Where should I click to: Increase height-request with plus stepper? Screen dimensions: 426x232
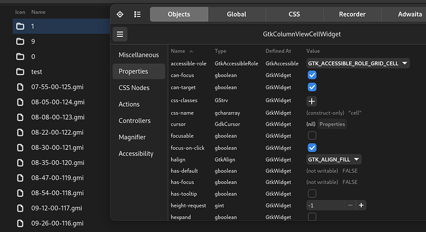coord(361,206)
